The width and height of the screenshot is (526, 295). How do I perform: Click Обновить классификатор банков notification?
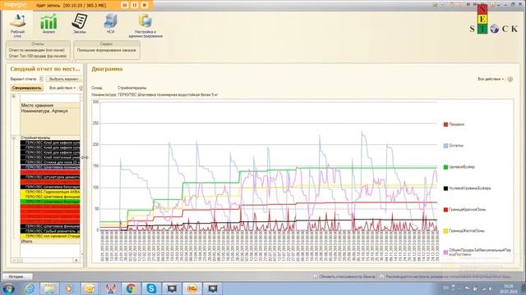344,277
